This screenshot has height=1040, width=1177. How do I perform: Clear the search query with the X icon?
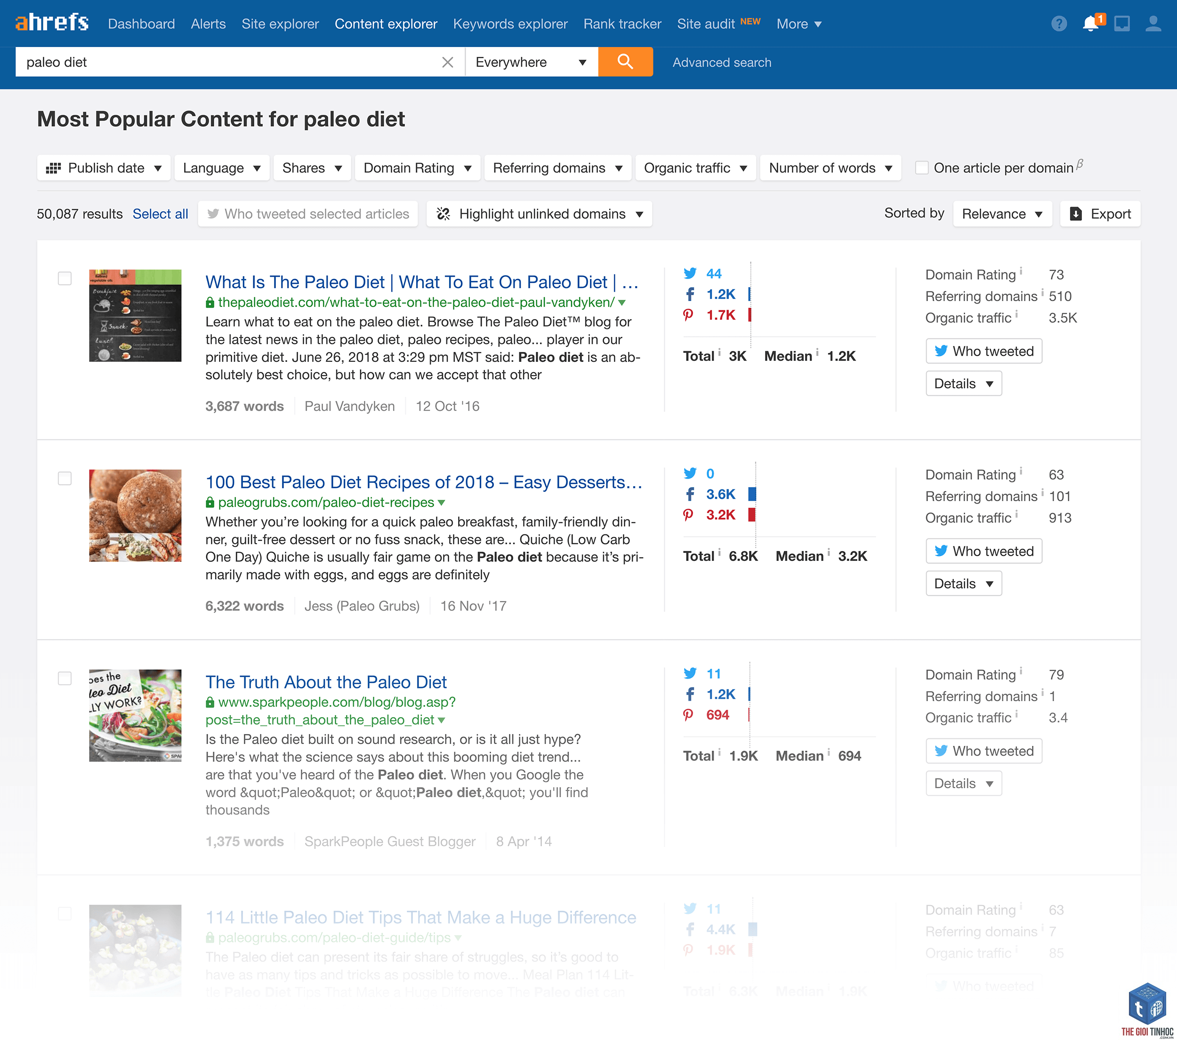pos(447,62)
